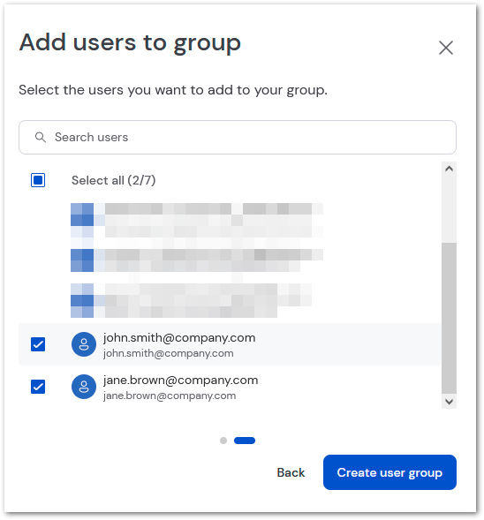Click Create user group button

(x=389, y=472)
